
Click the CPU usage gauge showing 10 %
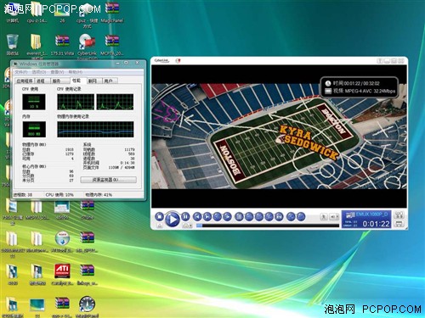click(34, 102)
